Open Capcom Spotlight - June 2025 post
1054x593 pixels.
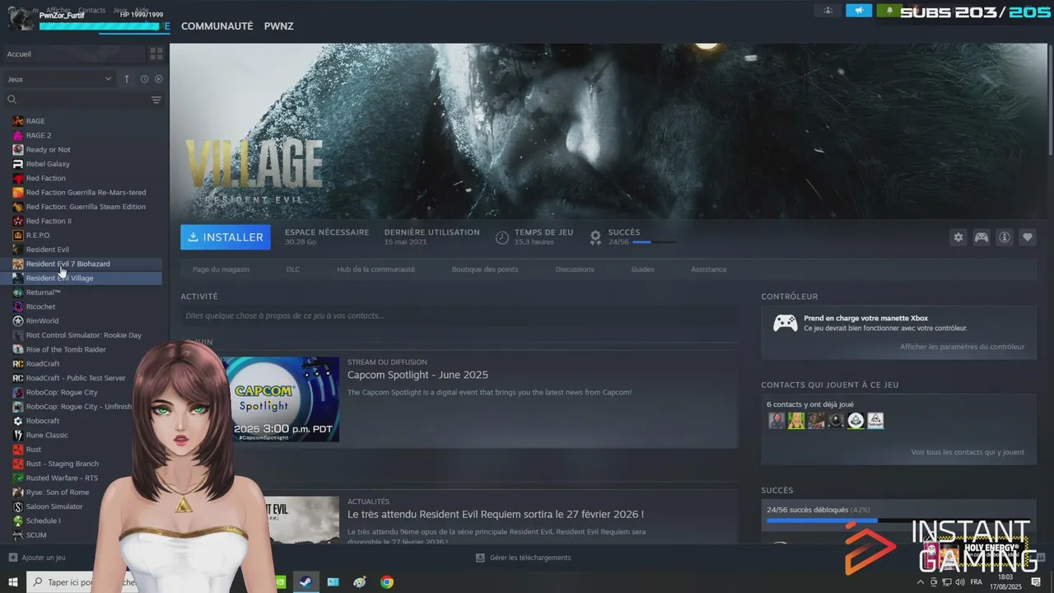point(417,375)
